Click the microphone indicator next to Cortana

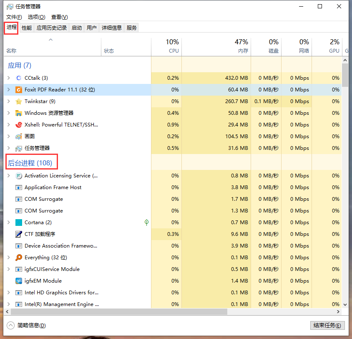pyautogui.click(x=146, y=223)
